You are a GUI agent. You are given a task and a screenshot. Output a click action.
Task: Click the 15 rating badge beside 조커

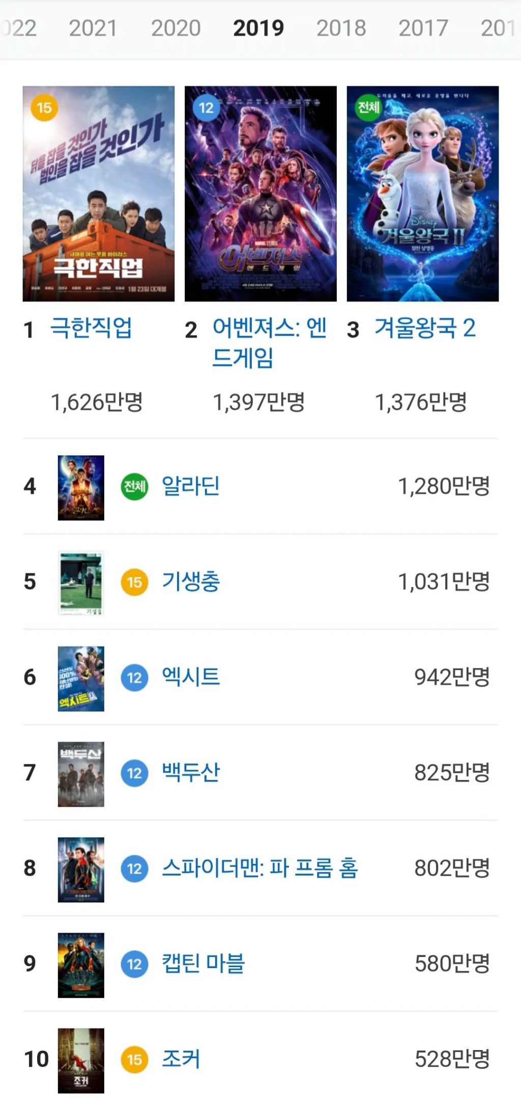point(134,1060)
